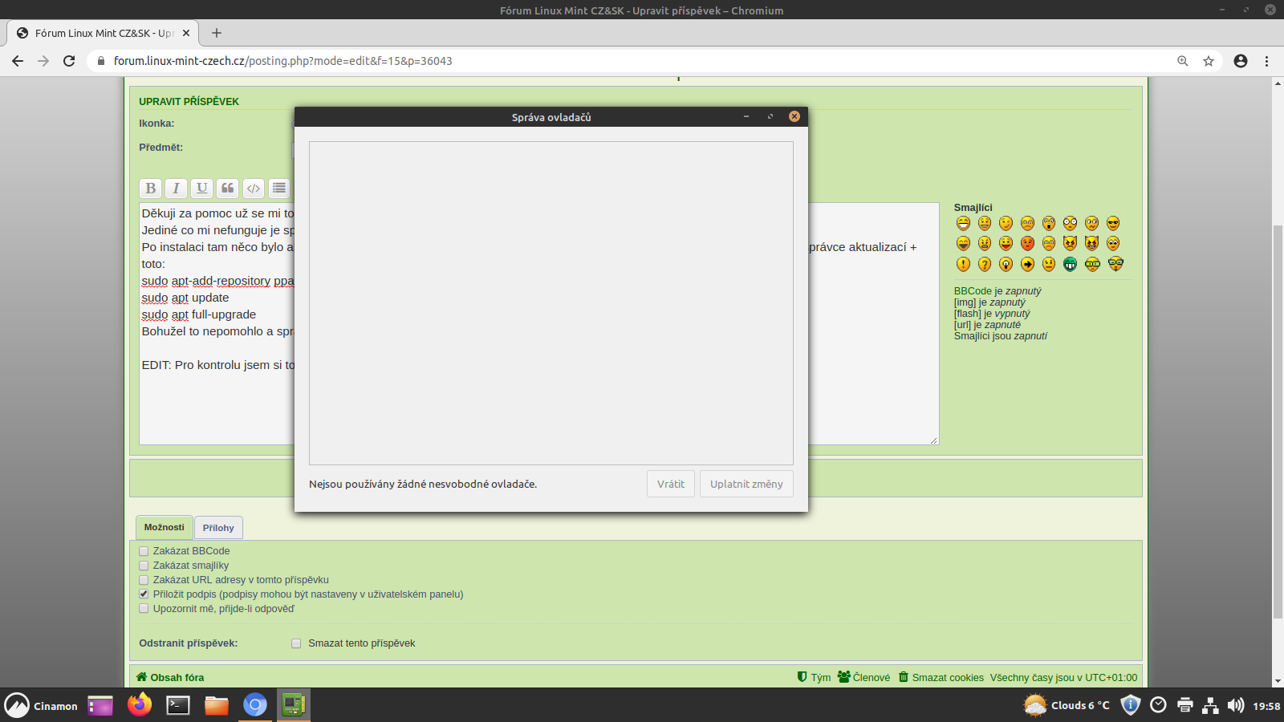
Task: Open Cinamon menu in taskbar
Action: point(42,706)
